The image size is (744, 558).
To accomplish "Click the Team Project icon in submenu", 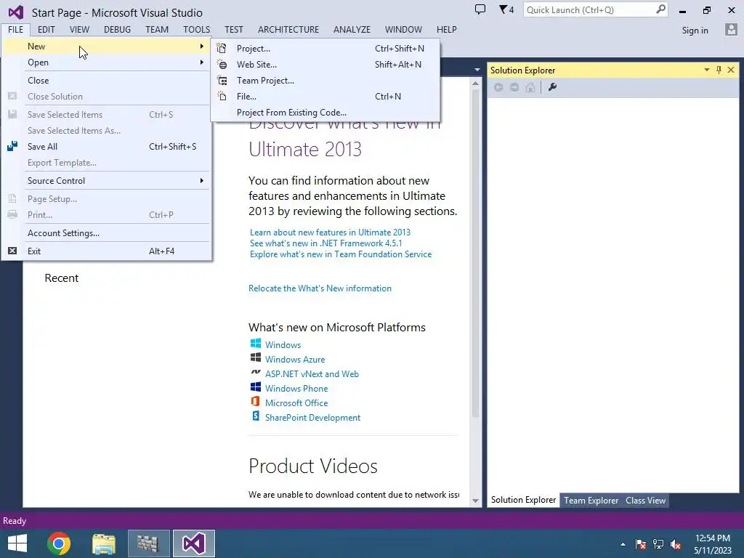I will [x=222, y=80].
